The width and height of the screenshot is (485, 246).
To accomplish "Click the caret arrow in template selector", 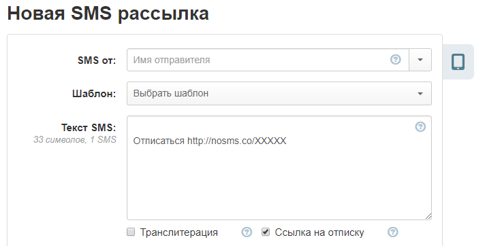I will (420, 94).
